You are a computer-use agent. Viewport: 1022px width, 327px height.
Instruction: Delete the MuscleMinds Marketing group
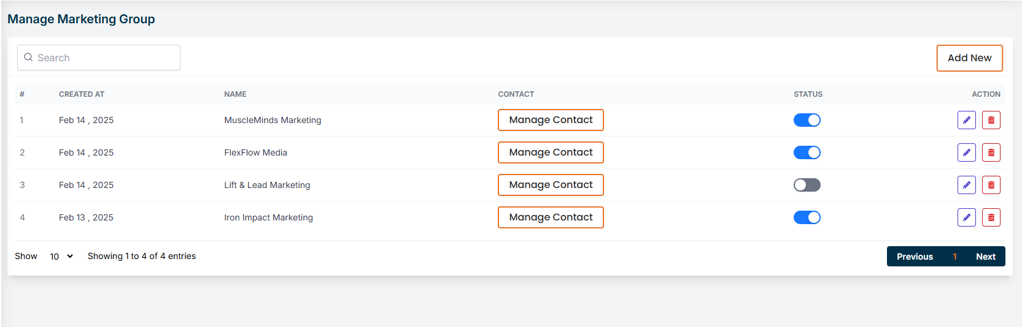coord(991,120)
